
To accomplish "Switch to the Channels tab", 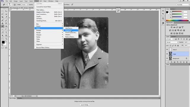I will (173, 37).
